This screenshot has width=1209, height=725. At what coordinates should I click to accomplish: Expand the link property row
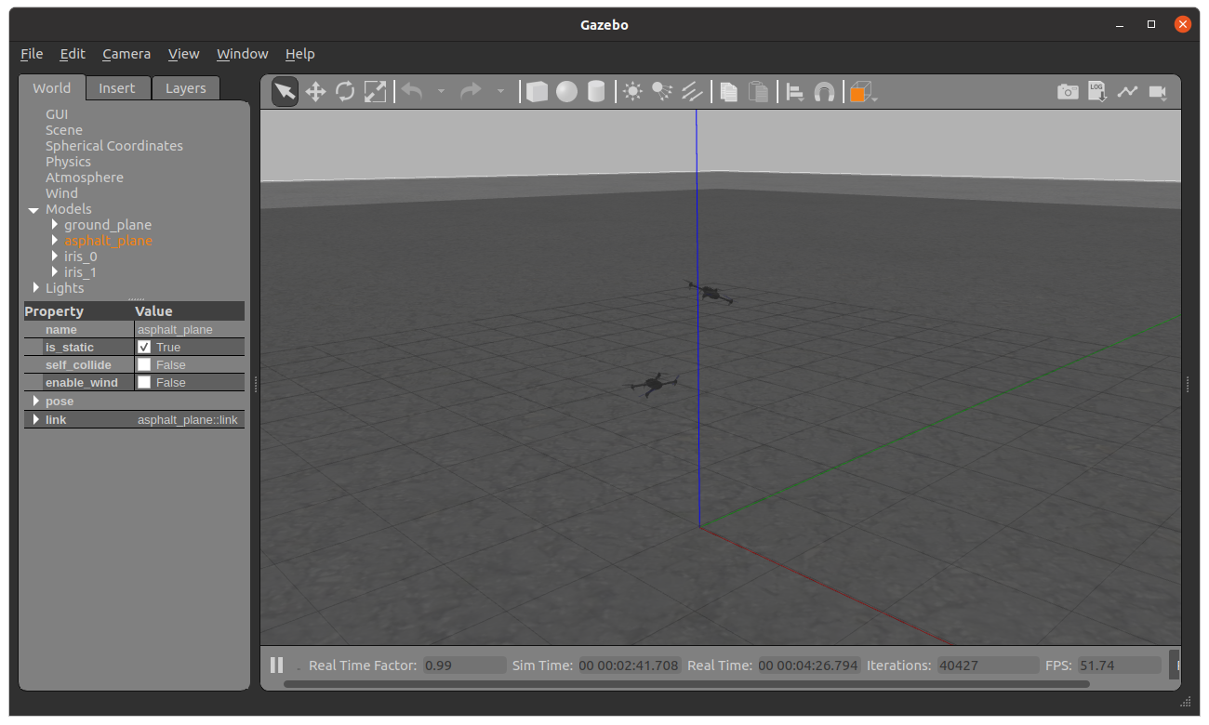tap(35, 420)
